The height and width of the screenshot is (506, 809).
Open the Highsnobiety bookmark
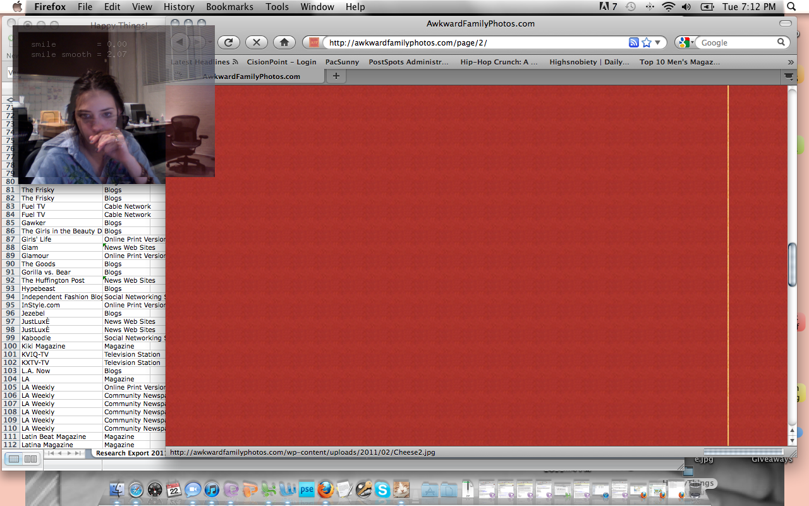coord(589,62)
